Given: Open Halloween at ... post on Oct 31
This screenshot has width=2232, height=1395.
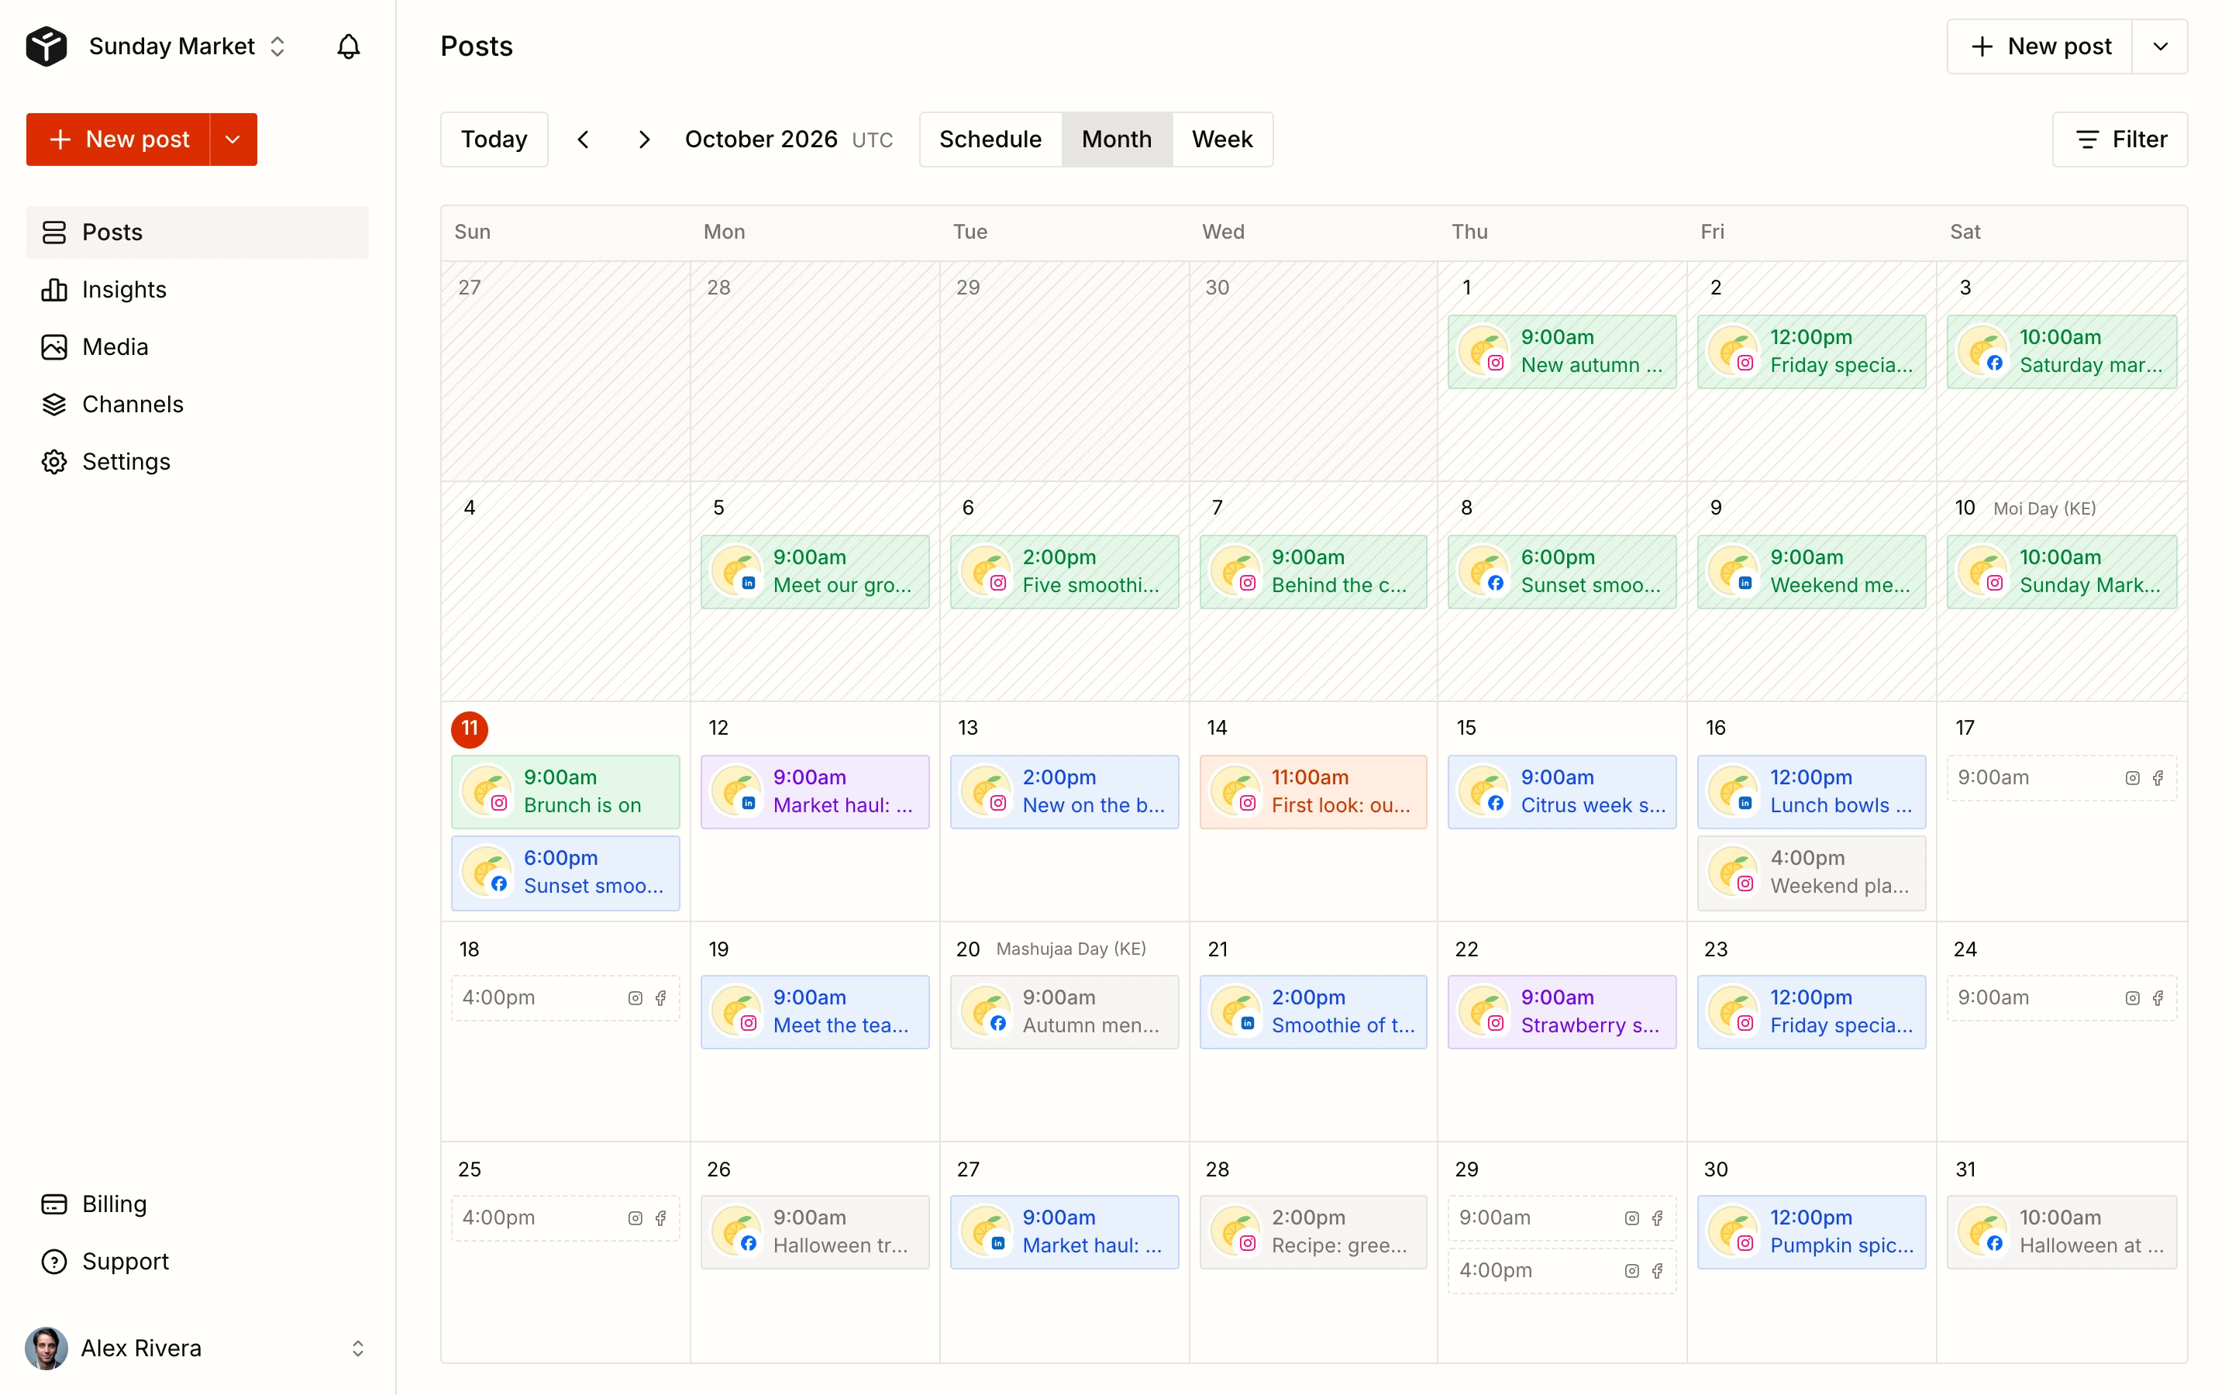Looking at the screenshot, I should pos(2061,1232).
